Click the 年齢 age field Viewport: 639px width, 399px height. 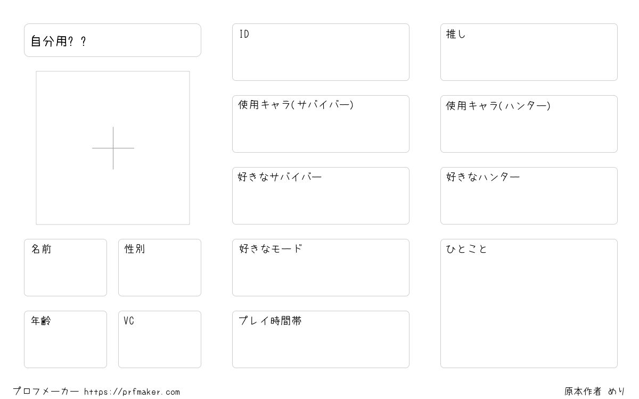(65, 339)
